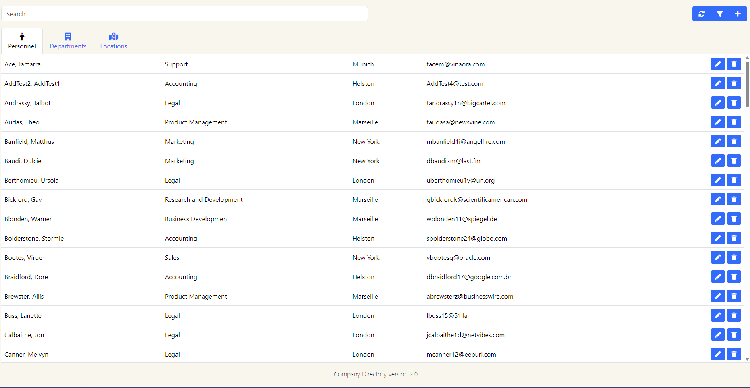Open edit for Bootes, Virge
This screenshot has height=388, width=750.
point(718,257)
